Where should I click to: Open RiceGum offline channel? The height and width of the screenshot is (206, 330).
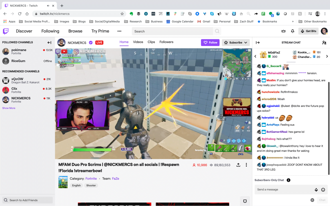[x=27, y=61]
